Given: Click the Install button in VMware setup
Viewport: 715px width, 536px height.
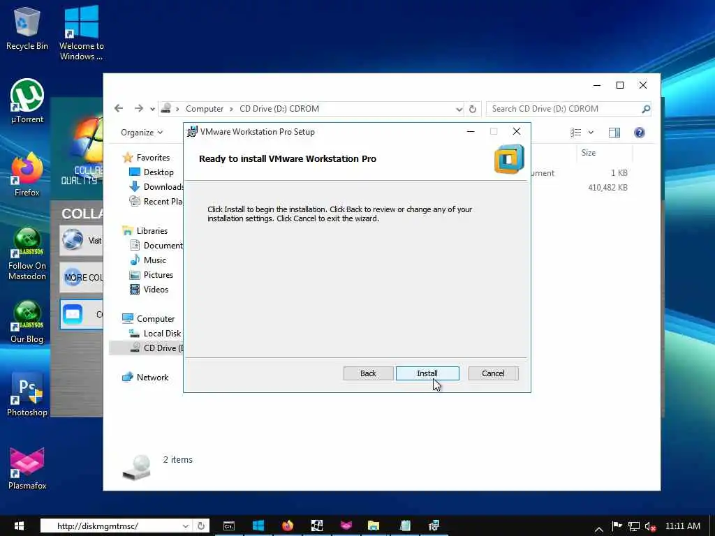Looking at the screenshot, I should coord(427,373).
